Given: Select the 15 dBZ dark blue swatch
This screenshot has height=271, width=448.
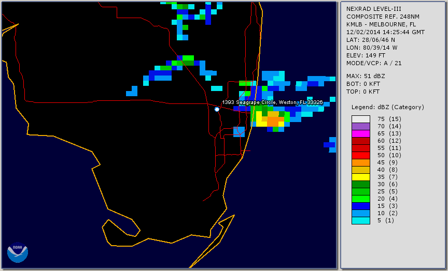Looking at the screenshot, I should [x=361, y=206].
